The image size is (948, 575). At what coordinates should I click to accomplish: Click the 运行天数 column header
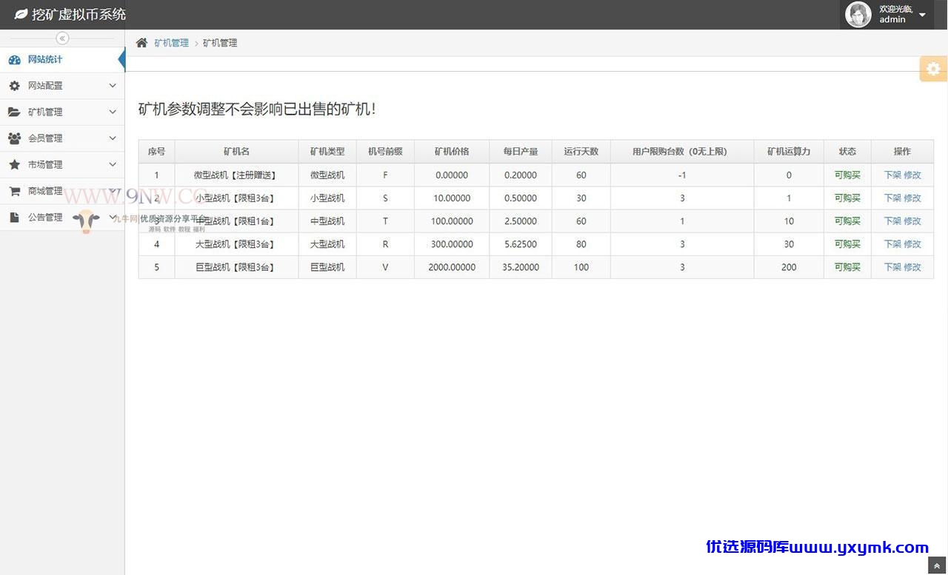[x=581, y=152]
